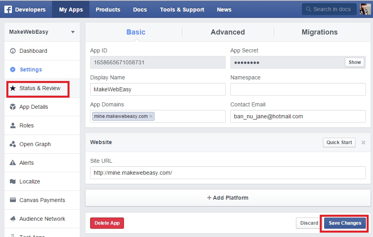Viewport: 373px width, 237px height.
Task: Open the Products menu
Action: 108,10
